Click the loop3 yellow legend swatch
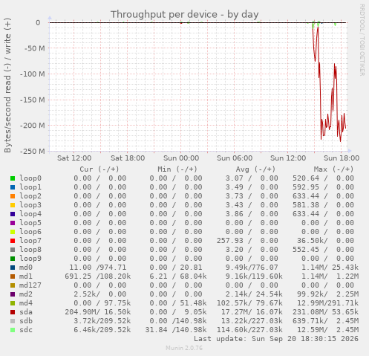This screenshot has width=369, height=356. [13, 205]
